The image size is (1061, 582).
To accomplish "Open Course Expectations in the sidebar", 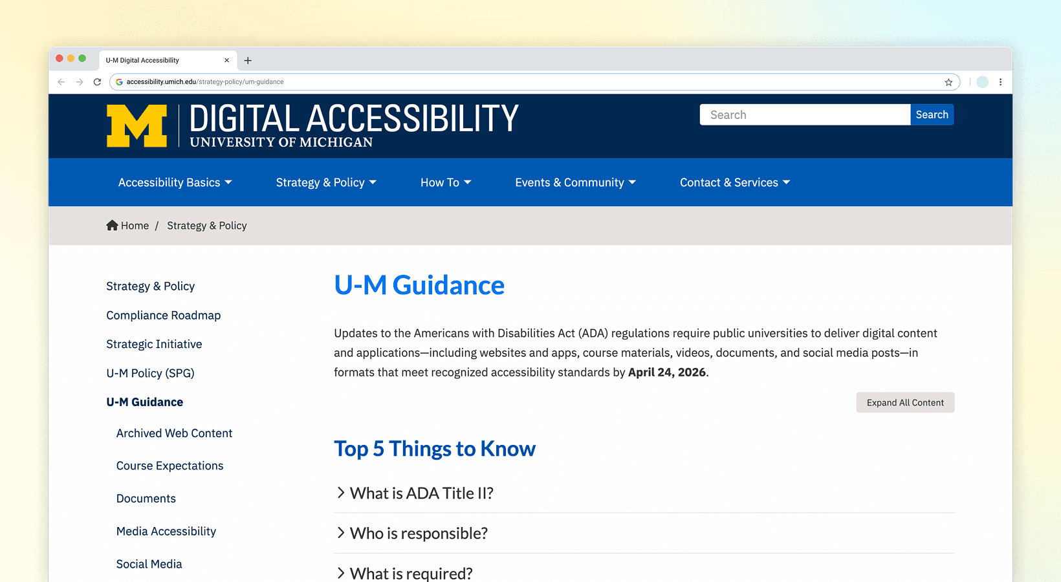I will point(170,466).
